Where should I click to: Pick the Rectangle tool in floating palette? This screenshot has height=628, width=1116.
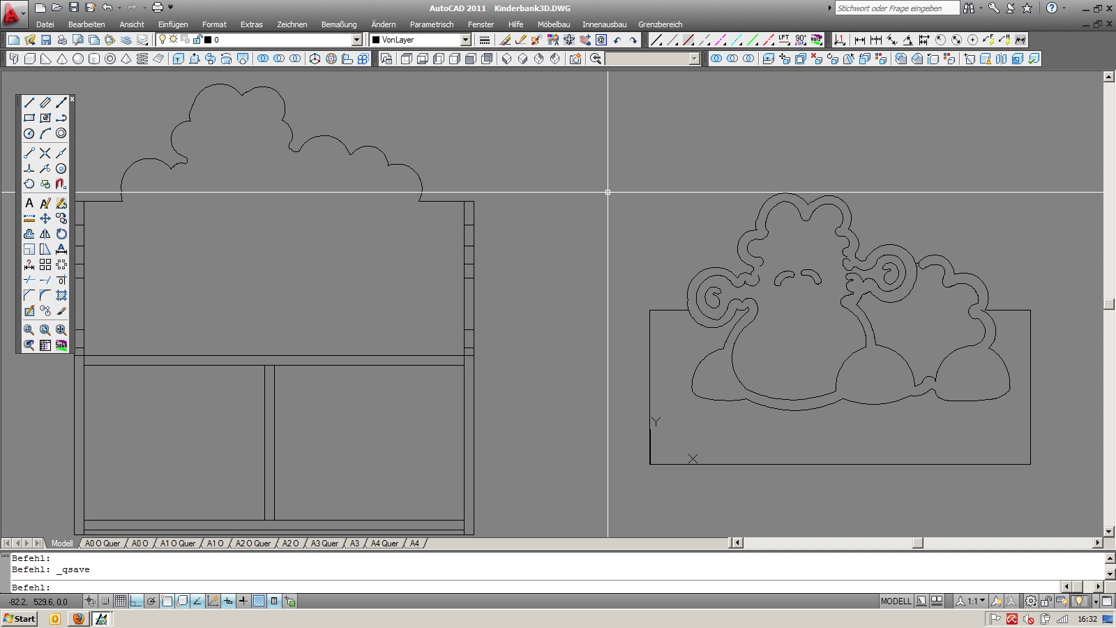coord(29,118)
